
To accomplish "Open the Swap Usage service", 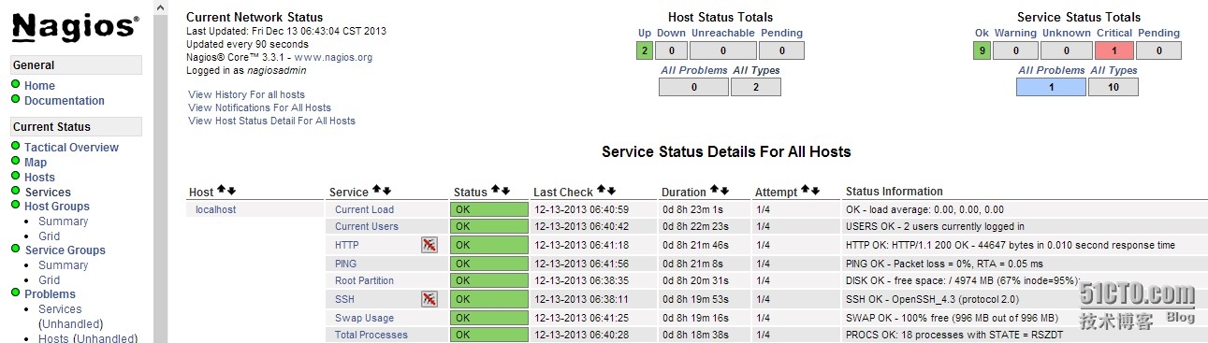I will tap(364, 318).
